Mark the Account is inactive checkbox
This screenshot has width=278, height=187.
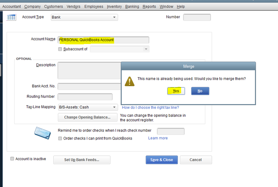coord(12,159)
